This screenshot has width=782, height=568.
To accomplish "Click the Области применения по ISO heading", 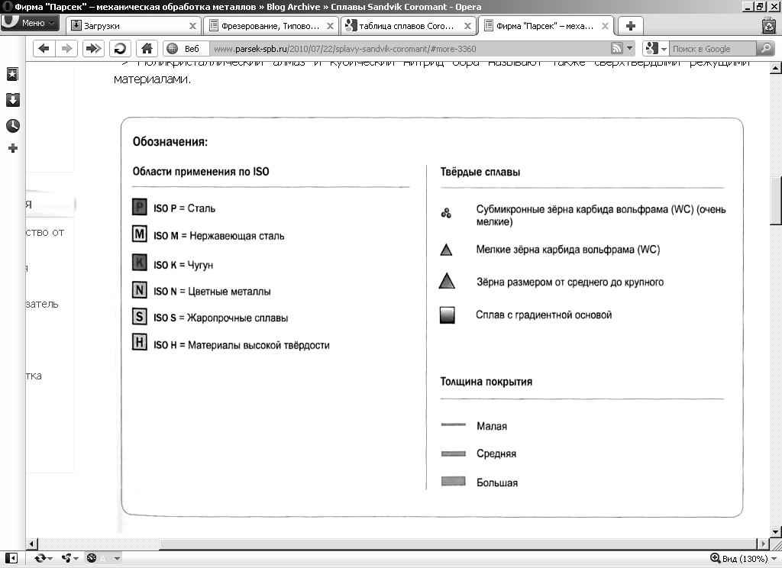I will pyautogui.click(x=201, y=172).
